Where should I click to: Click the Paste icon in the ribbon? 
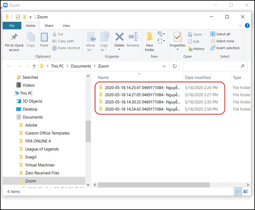tap(44, 39)
